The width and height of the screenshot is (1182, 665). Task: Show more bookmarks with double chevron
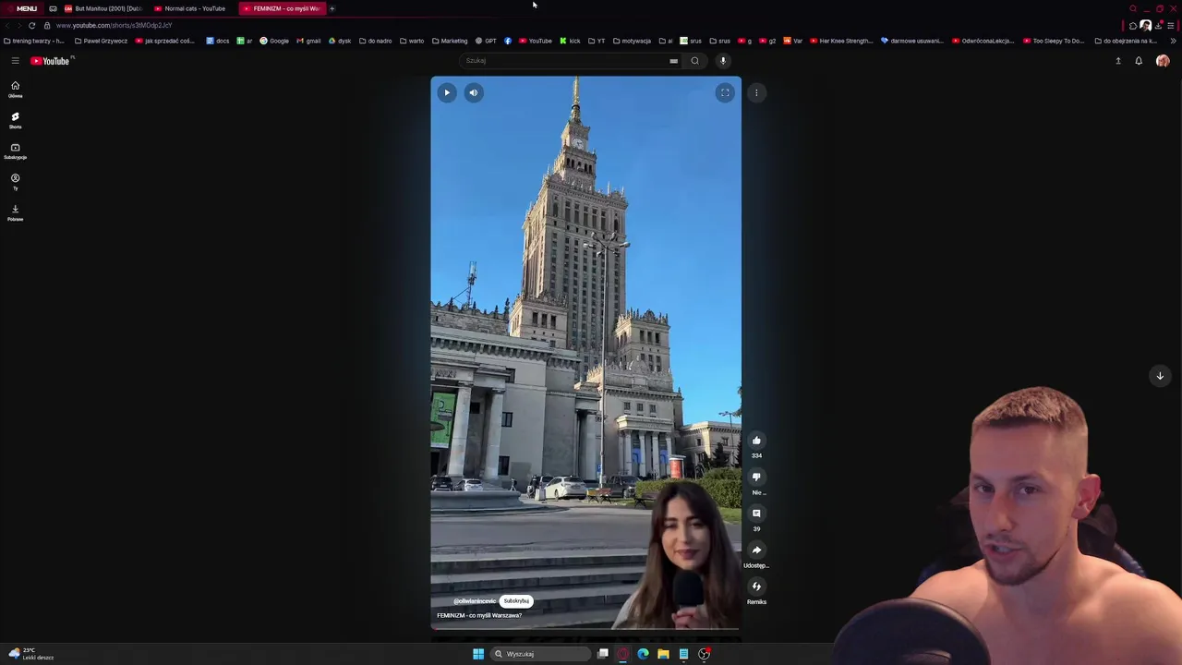[1173, 41]
